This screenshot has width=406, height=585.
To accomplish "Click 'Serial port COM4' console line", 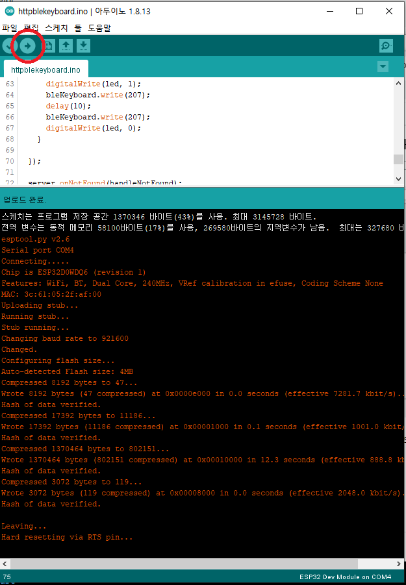I will (38, 250).
